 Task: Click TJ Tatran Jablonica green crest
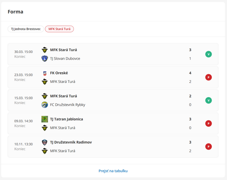[x=44, y=119]
